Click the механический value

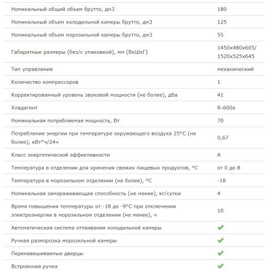click(236, 69)
